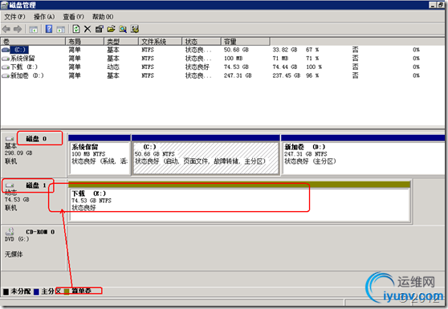448x309 pixels.
Task: Click the 237.45 GB free space cell
Action: [x=287, y=75]
